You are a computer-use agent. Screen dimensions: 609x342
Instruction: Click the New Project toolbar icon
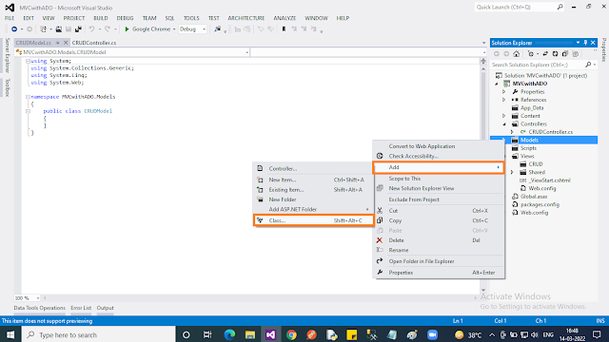coord(44,29)
